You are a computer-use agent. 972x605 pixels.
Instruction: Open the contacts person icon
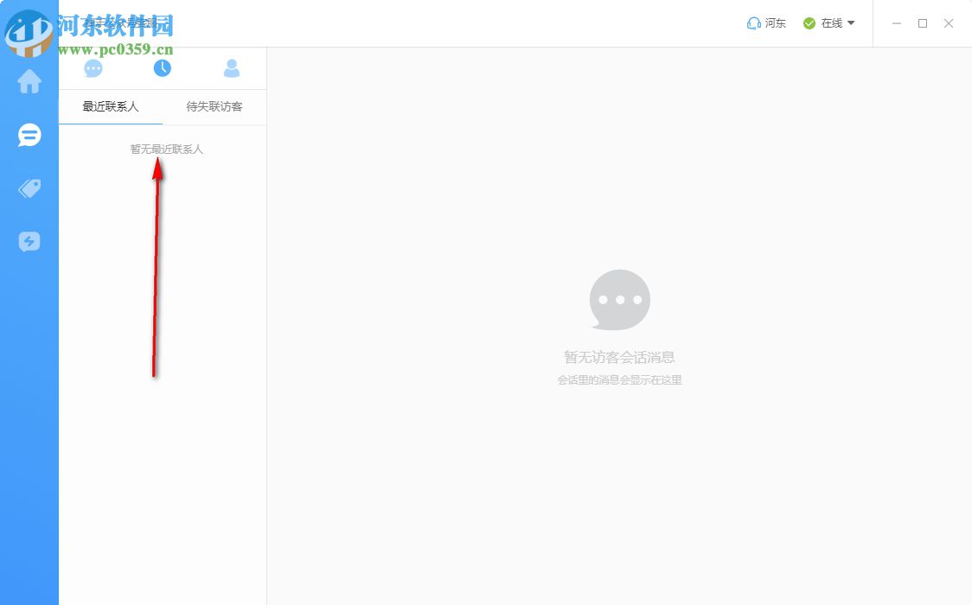point(232,67)
